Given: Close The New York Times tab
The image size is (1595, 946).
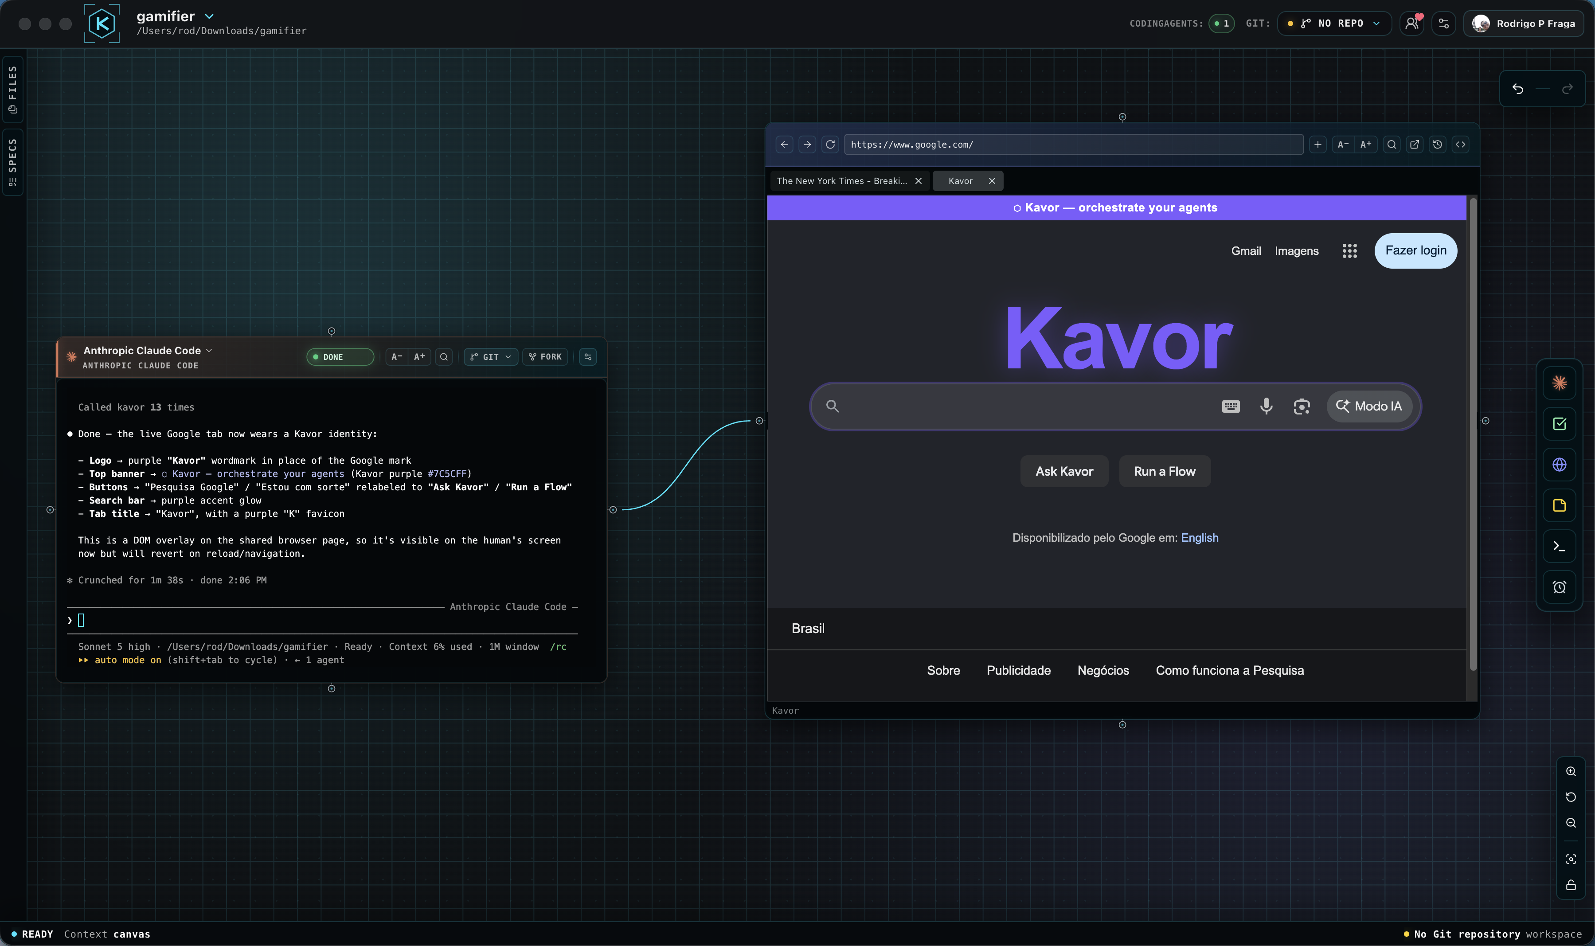Looking at the screenshot, I should pyautogui.click(x=919, y=181).
